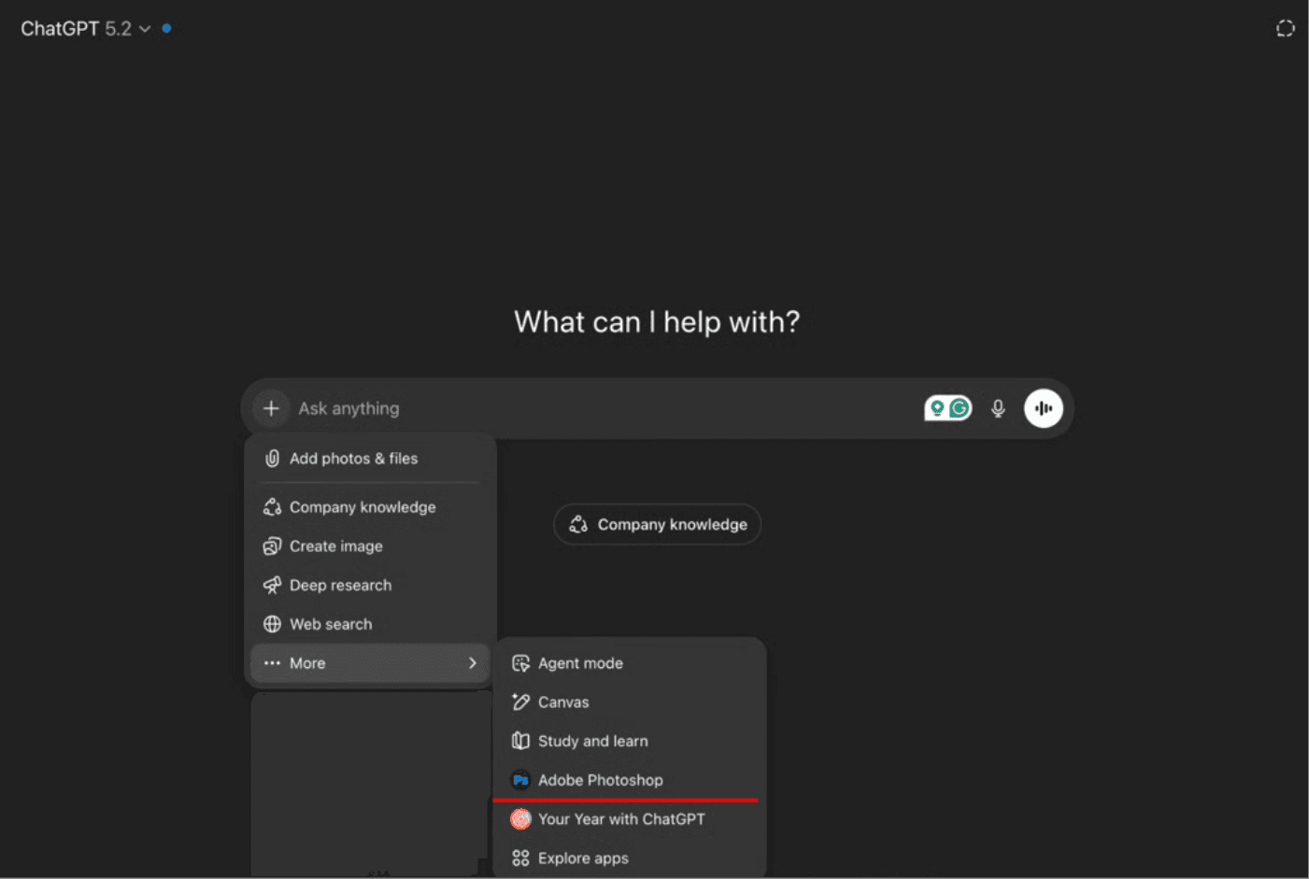The width and height of the screenshot is (1309, 879).
Task: Enable Web search from the menu
Action: (x=370, y=624)
